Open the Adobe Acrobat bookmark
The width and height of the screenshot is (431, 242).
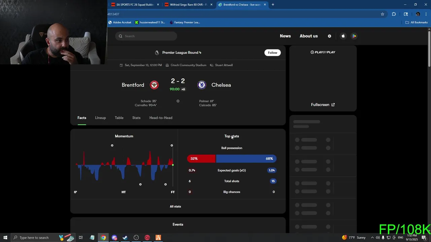pyautogui.click(x=120, y=23)
